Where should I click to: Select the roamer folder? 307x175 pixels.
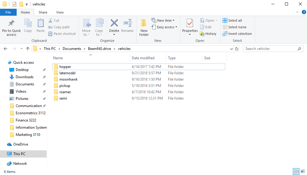click(139, 92)
